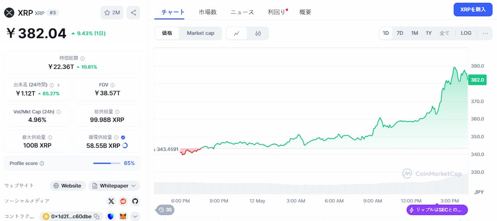Expand the contracts list chevron
This screenshot has height=221, width=497.
coord(135,216)
